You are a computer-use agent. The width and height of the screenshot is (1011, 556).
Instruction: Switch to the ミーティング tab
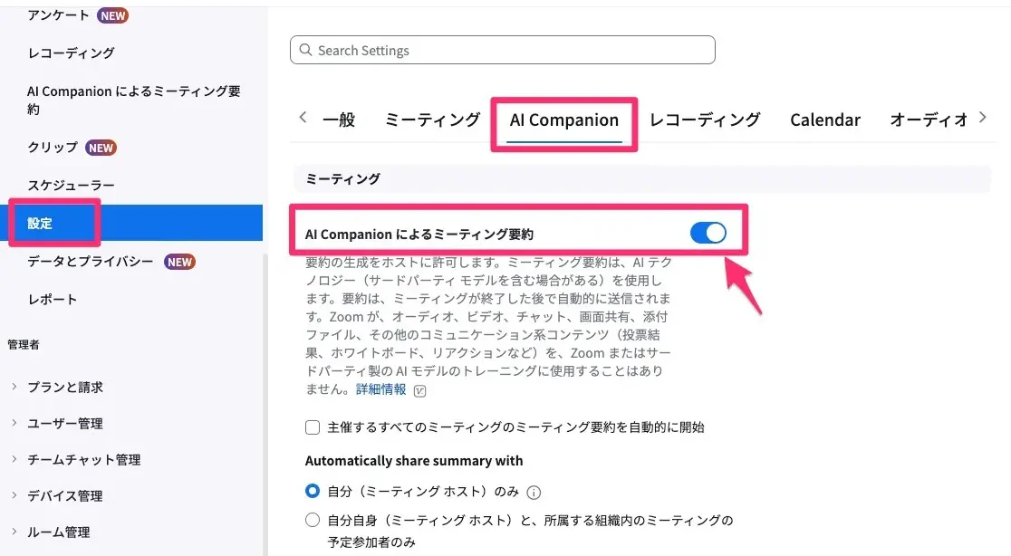click(432, 120)
